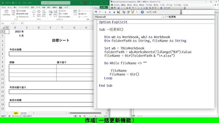Open Properties Window icon in VBA toolbar
Viewport: 219px width, 123px height.
click(128, 12)
